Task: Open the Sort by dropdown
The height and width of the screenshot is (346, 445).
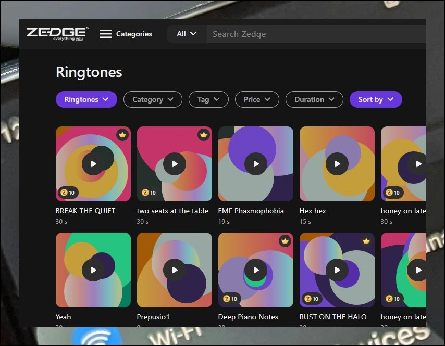Action: [376, 99]
